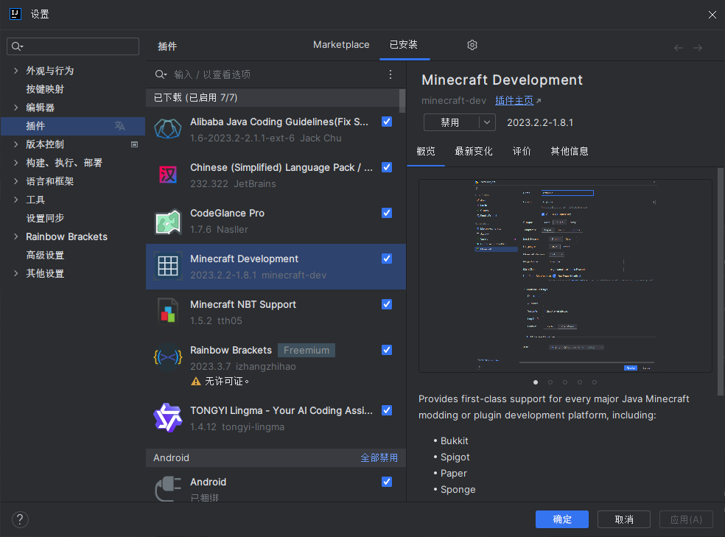725x537 pixels.
Task: Select the last screenshot carousel dot
Action: pos(595,382)
